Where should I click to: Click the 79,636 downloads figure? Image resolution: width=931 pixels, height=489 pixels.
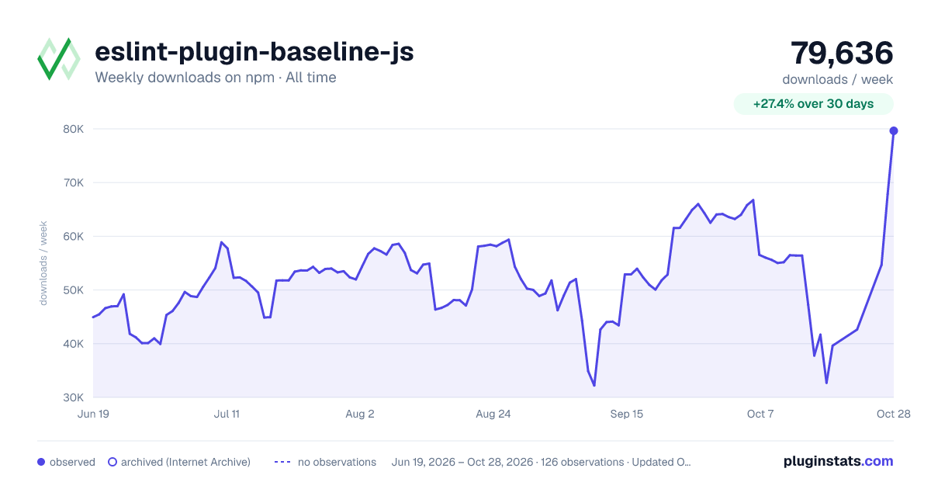[x=842, y=53]
